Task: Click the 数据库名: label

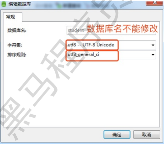Action: 17,30
